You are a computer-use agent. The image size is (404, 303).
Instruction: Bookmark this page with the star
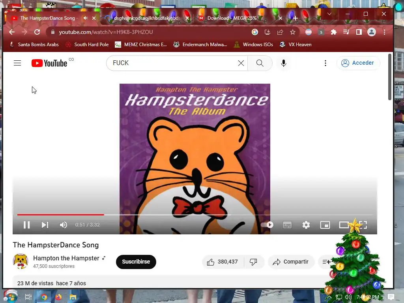pos(293,32)
